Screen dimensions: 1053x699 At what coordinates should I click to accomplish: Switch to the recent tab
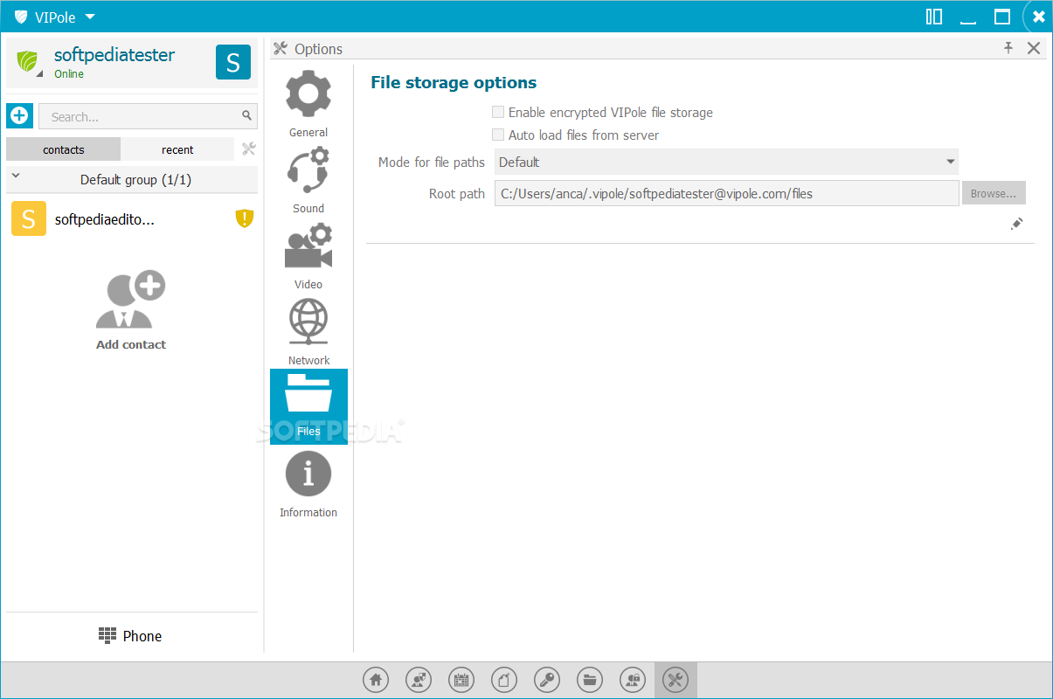pos(177,149)
